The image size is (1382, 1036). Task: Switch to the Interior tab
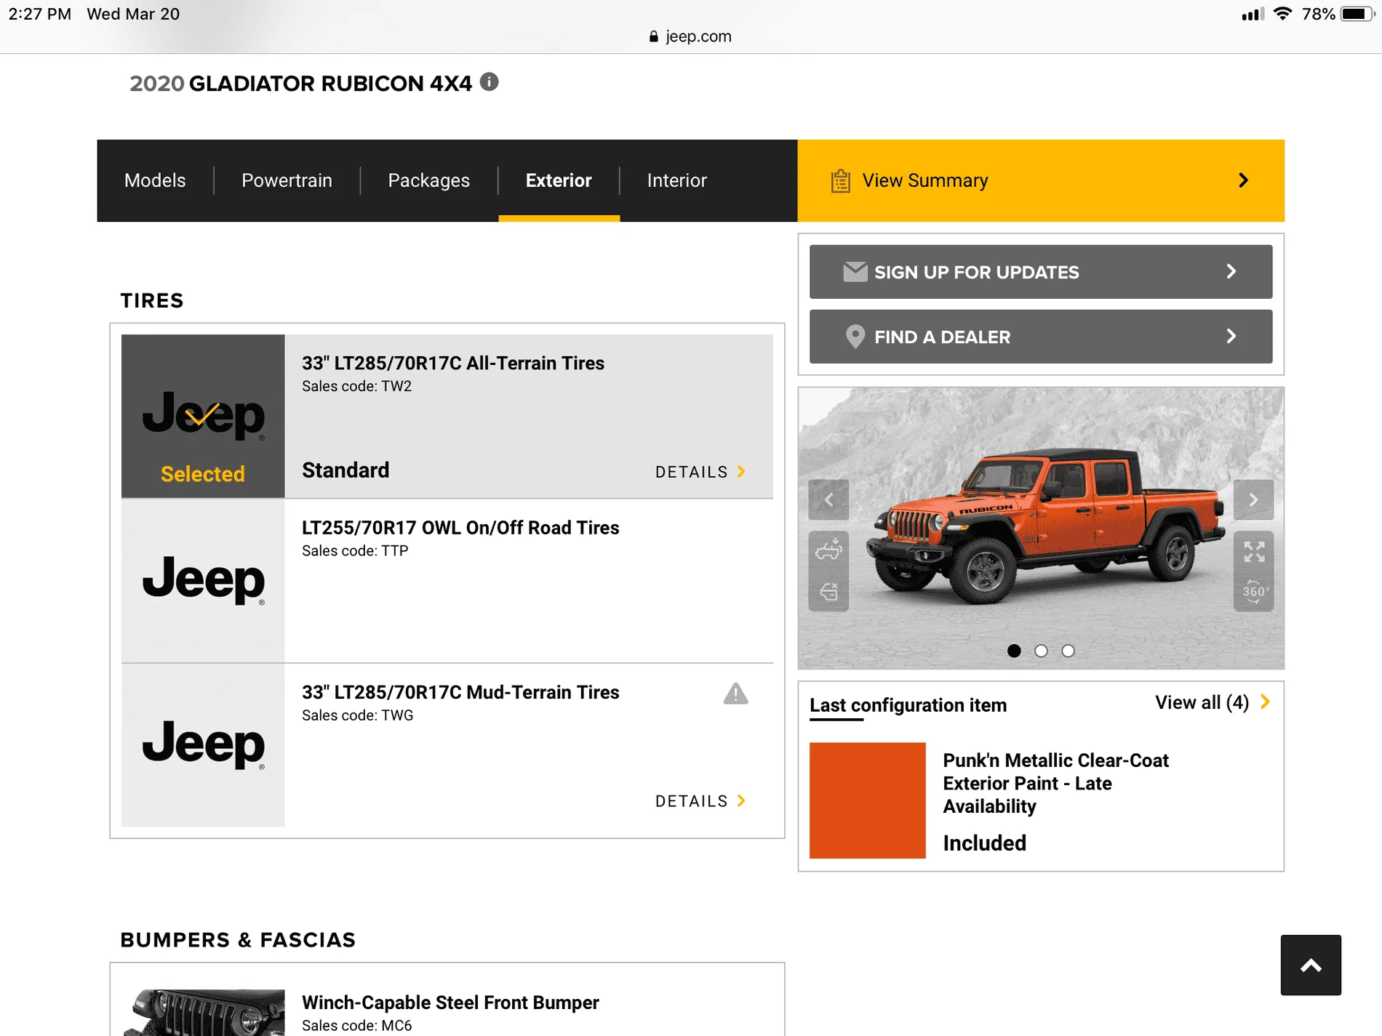pyautogui.click(x=676, y=180)
